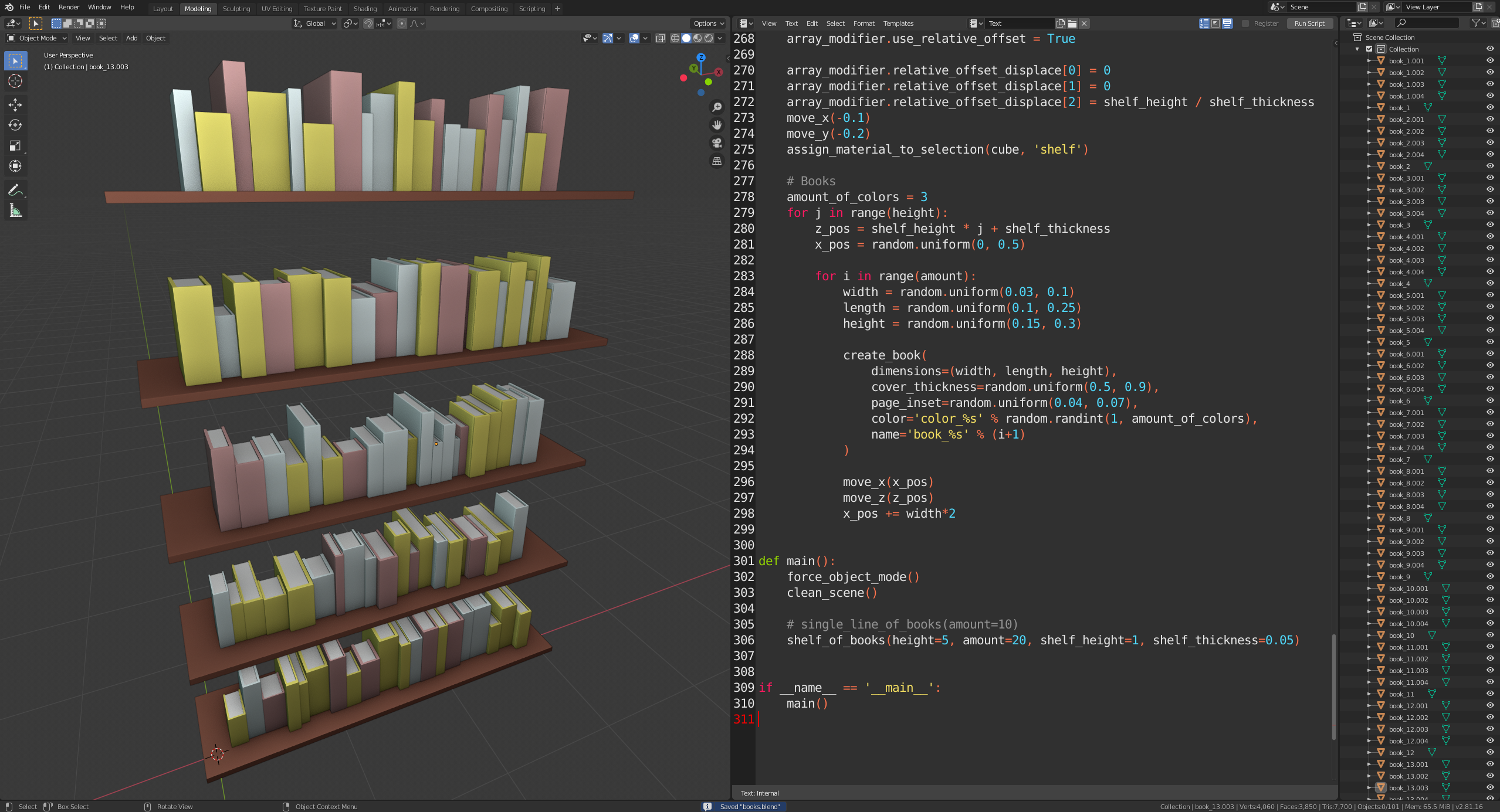The image size is (1500, 812).
Task: Select the Cursor tool
Action: (x=15, y=81)
